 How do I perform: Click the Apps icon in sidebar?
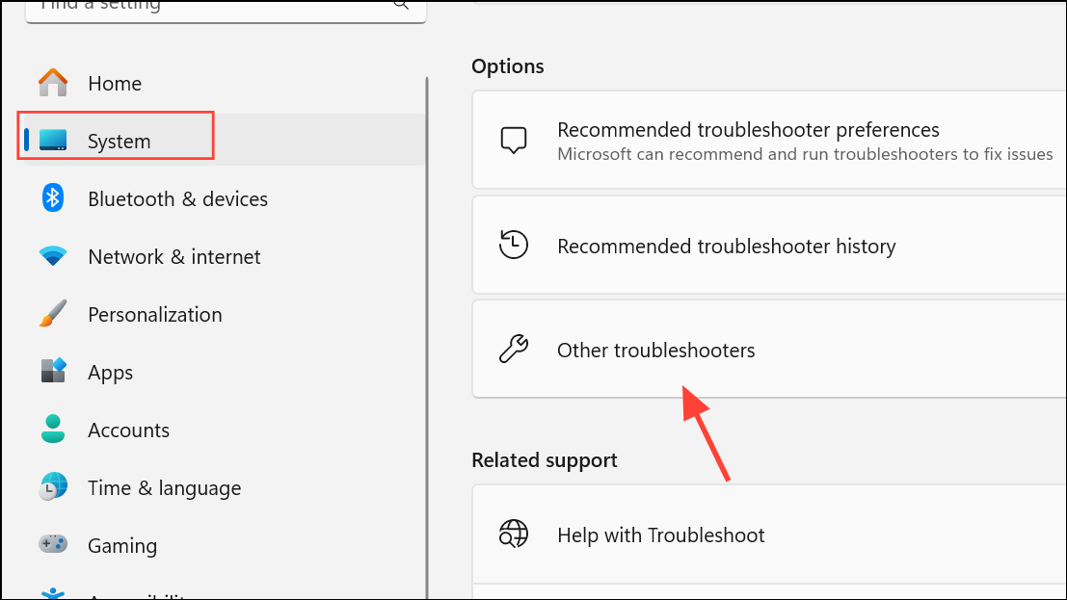click(x=53, y=372)
